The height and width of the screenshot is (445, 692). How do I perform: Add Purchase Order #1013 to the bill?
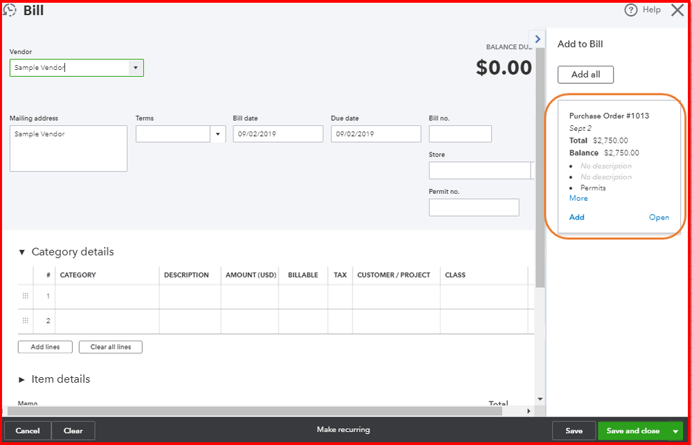click(577, 217)
